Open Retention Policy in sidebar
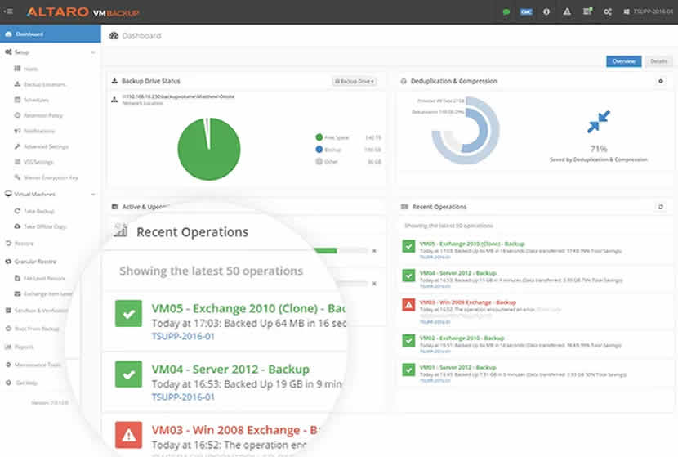 (x=42, y=115)
